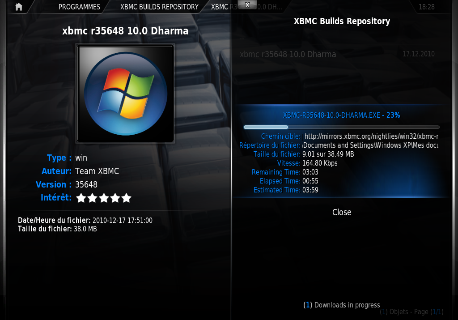Click the xbmc r35648 10.0 Dharma title

125,31
